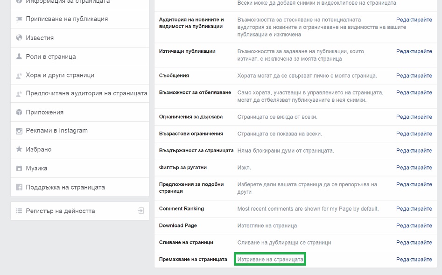Open Регистър на дейността activity log

tap(60, 211)
